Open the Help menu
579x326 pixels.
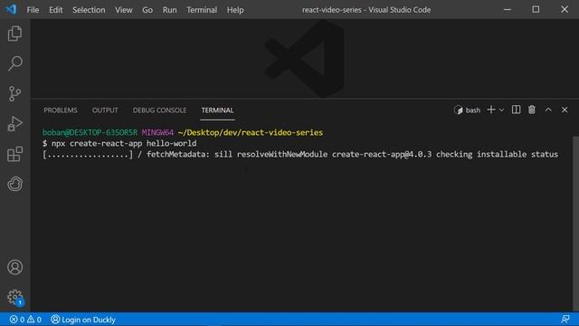pos(235,10)
